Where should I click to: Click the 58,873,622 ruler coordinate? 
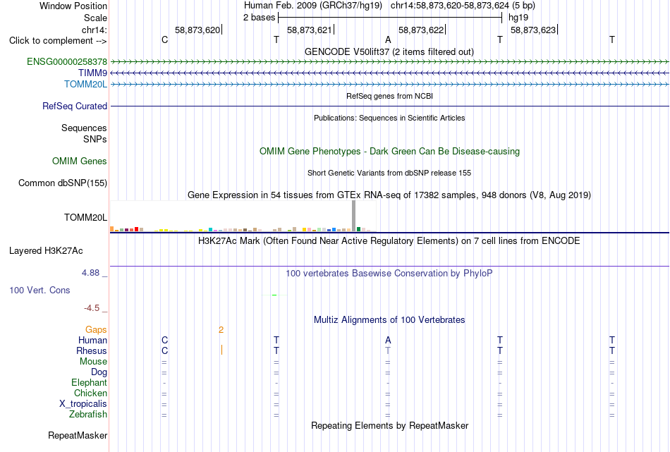[x=421, y=30]
